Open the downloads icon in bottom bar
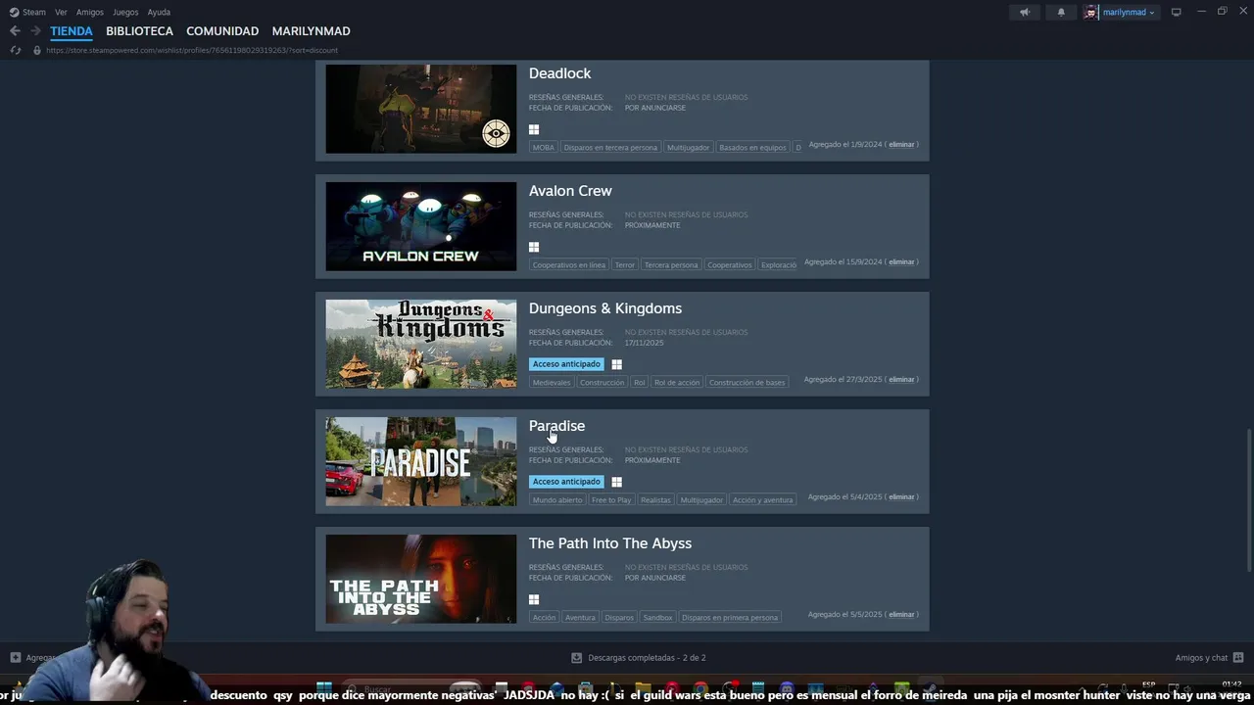This screenshot has width=1254, height=705. pos(576,658)
